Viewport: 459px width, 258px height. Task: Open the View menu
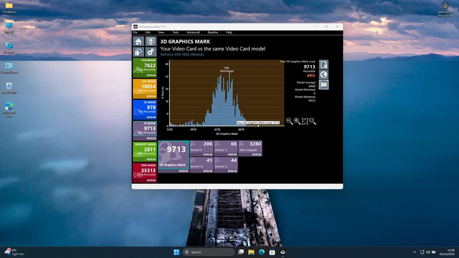click(x=161, y=33)
